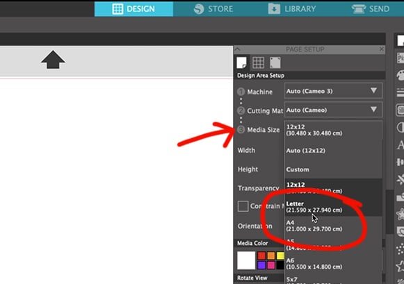Select Letter media size option
The height and width of the screenshot is (284, 404).
click(x=333, y=207)
